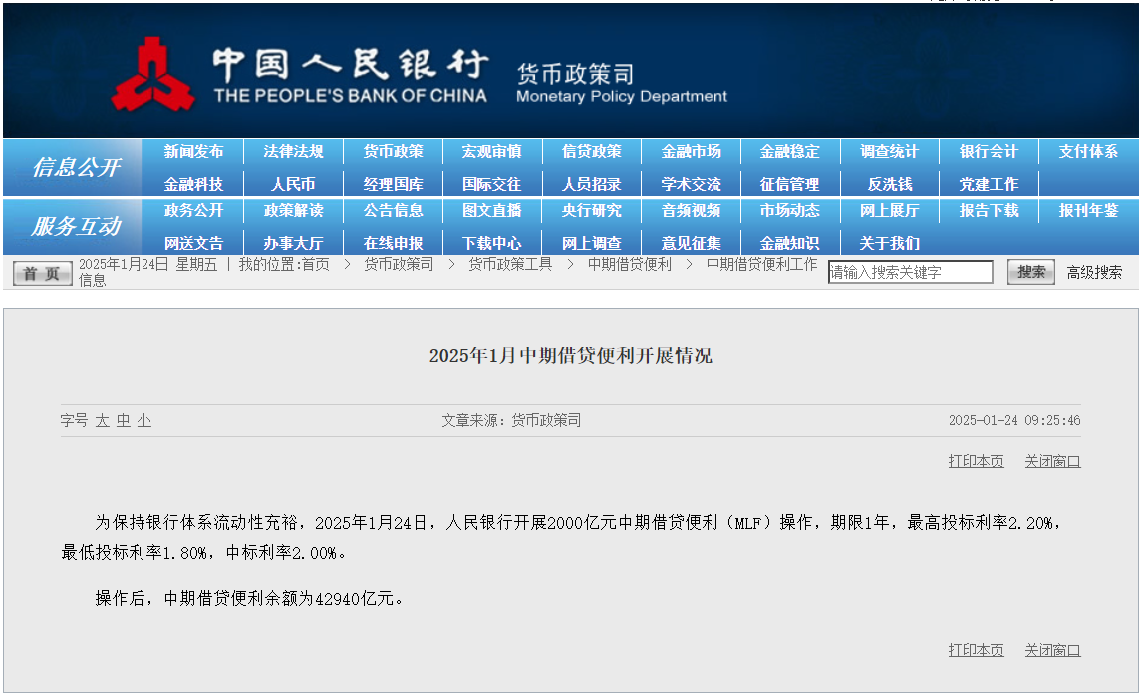The image size is (1141, 695).
Task: Go to 金融稳定 section
Action: click(790, 152)
